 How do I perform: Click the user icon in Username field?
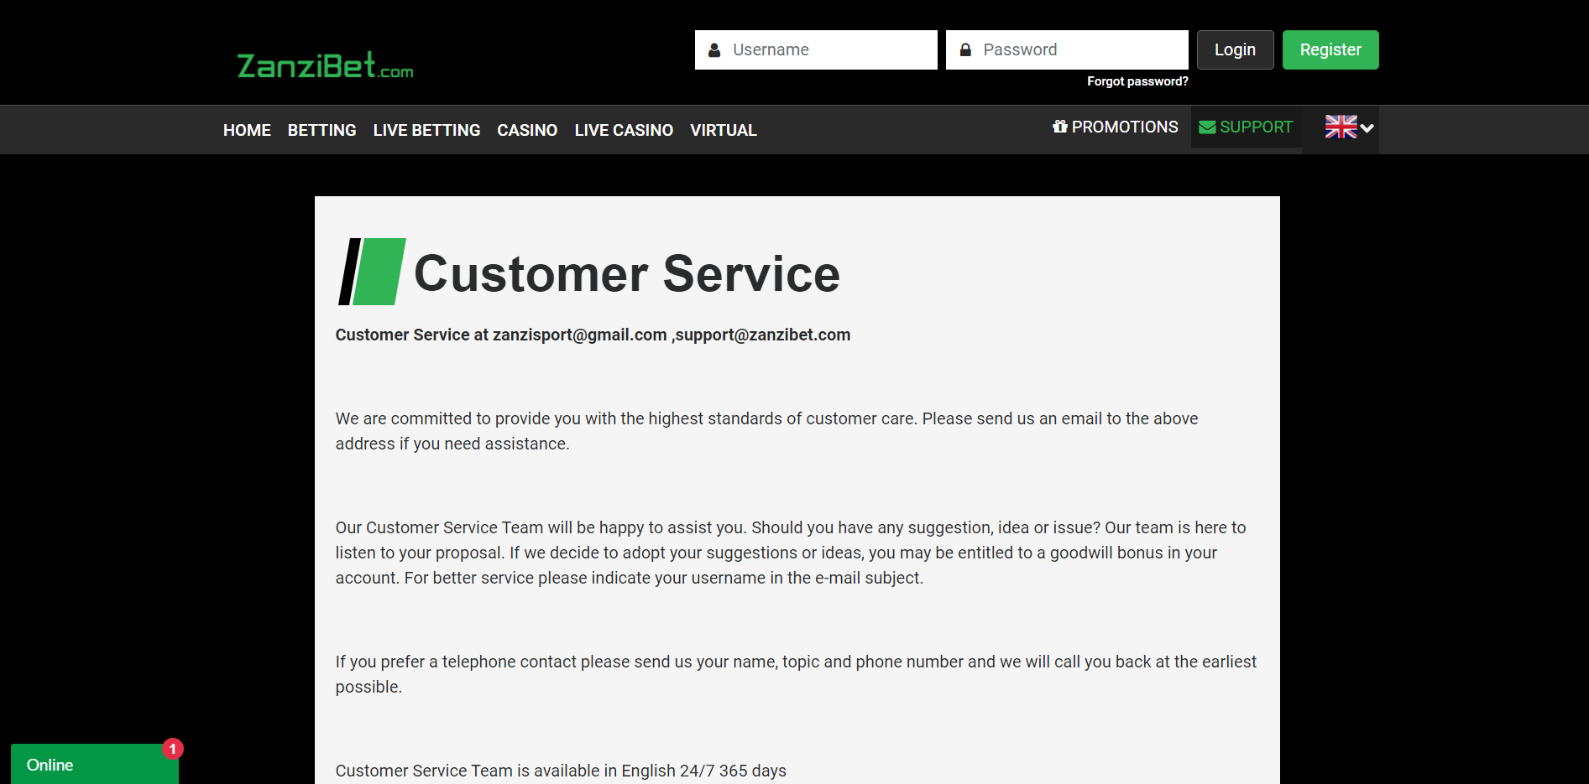click(714, 50)
